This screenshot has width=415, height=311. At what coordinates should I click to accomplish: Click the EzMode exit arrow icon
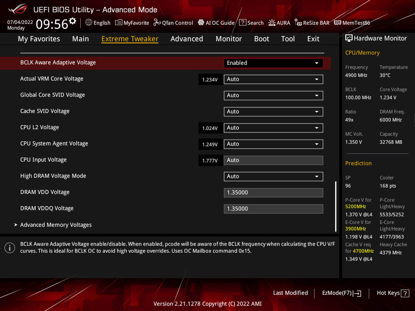pyautogui.click(x=357, y=293)
